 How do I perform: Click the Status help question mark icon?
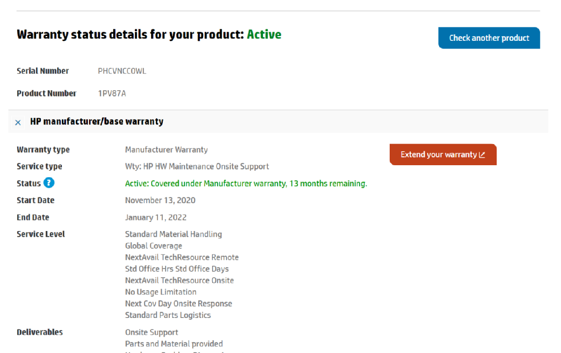coord(49,183)
